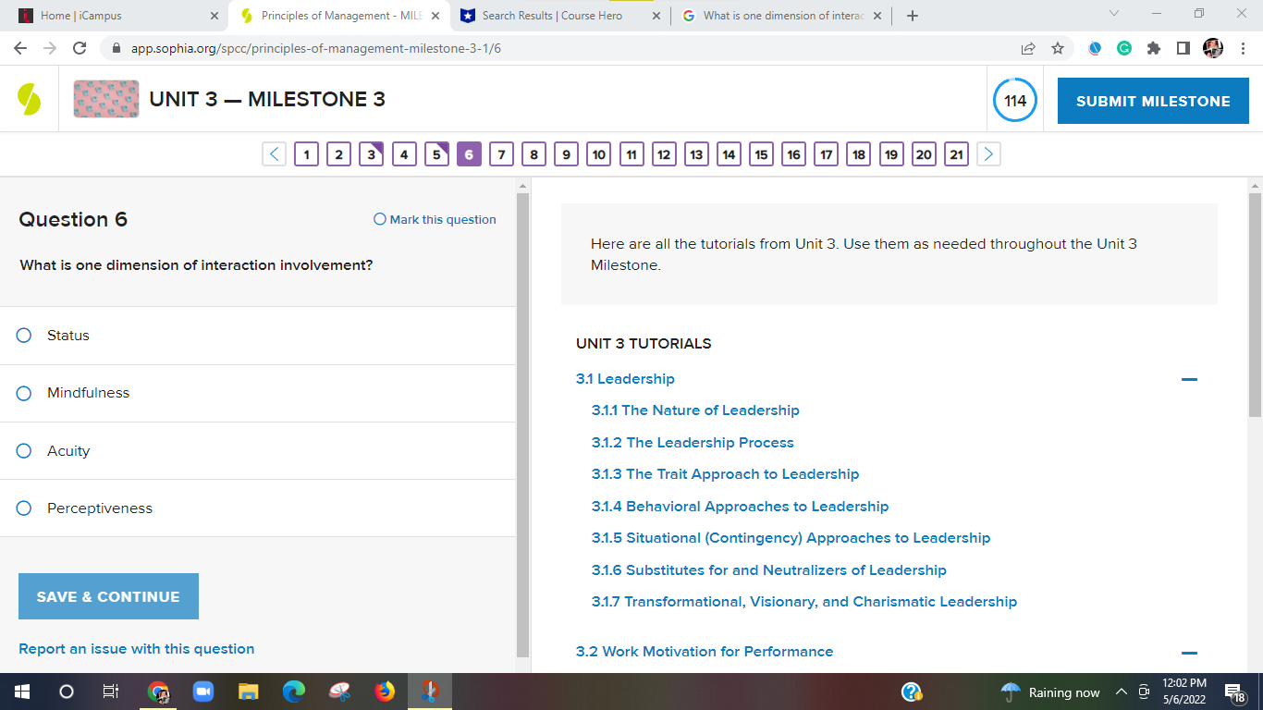Open the tab search dropdown chevron
Viewport: 1263px width, 710px height.
coord(1113,15)
